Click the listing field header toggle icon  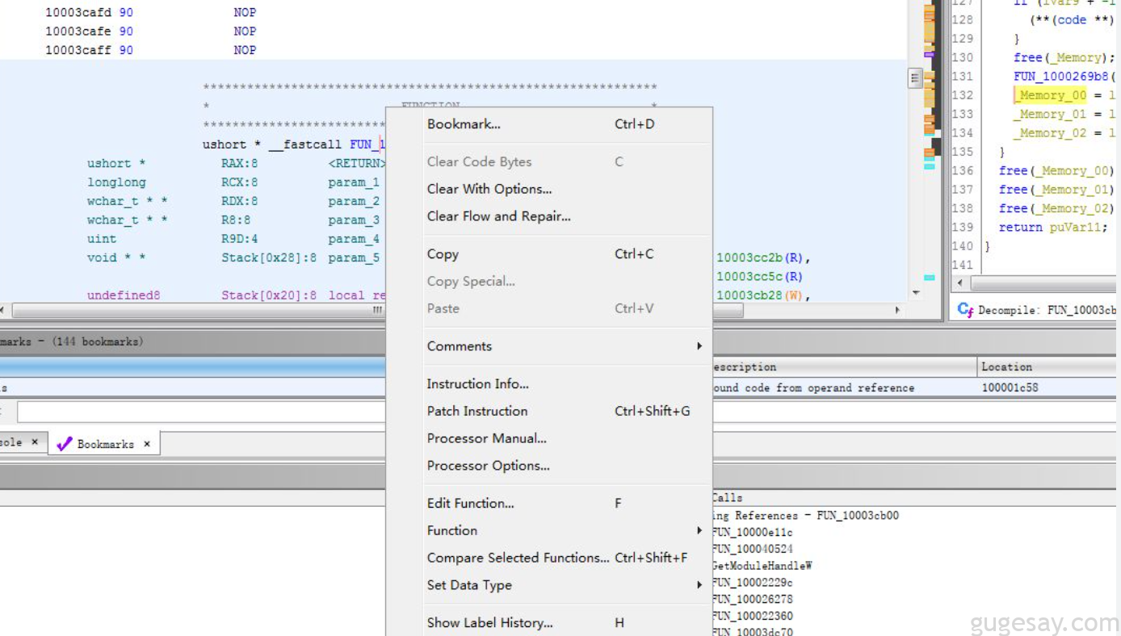click(915, 78)
